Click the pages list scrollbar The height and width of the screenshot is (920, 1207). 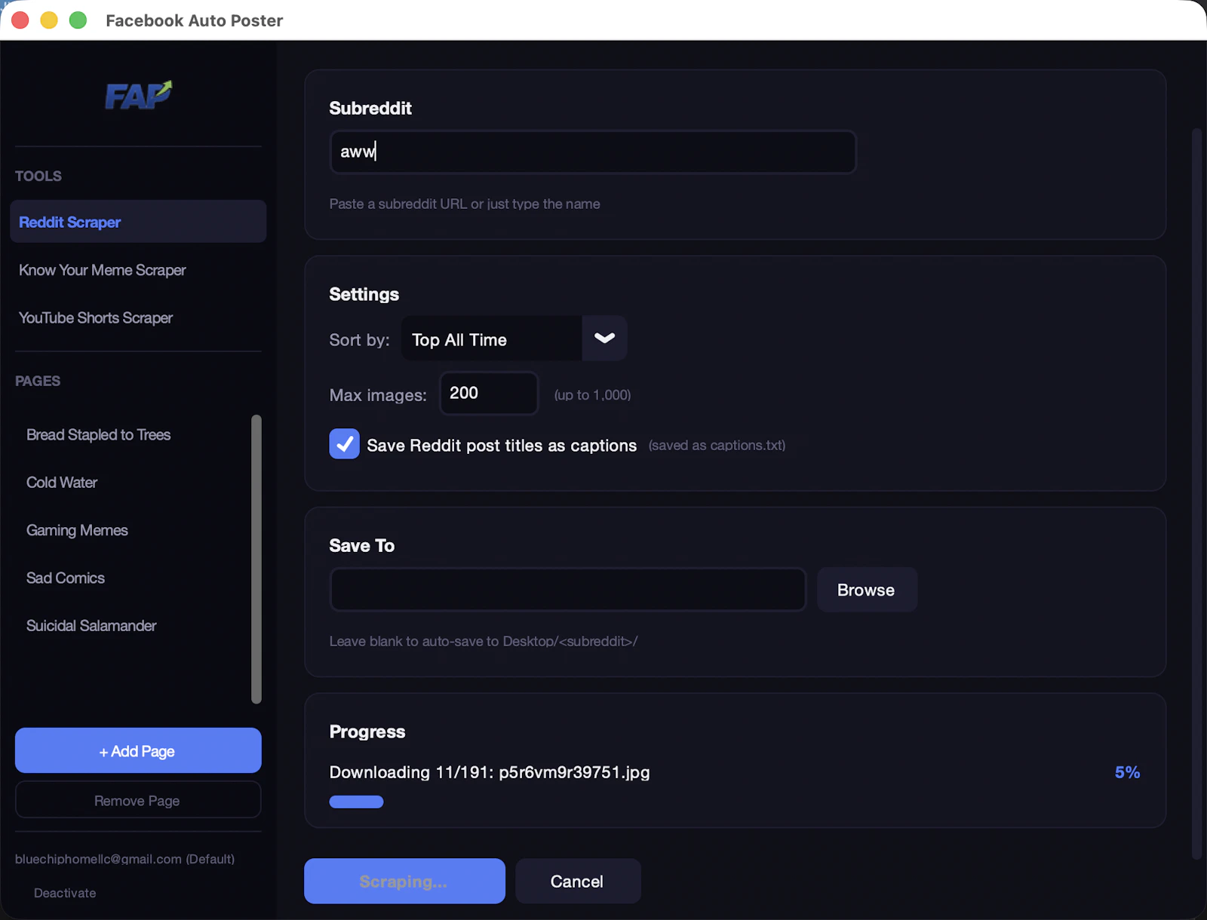256,559
